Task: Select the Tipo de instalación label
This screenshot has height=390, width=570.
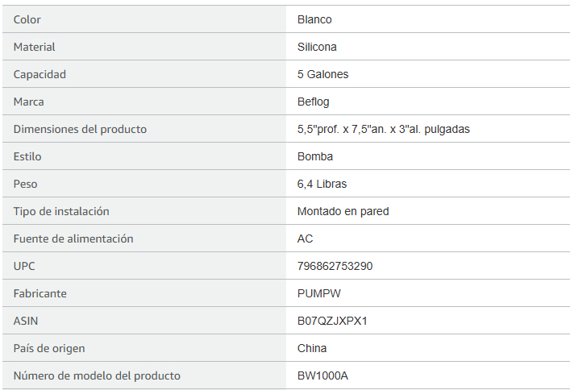Action: coord(61,211)
